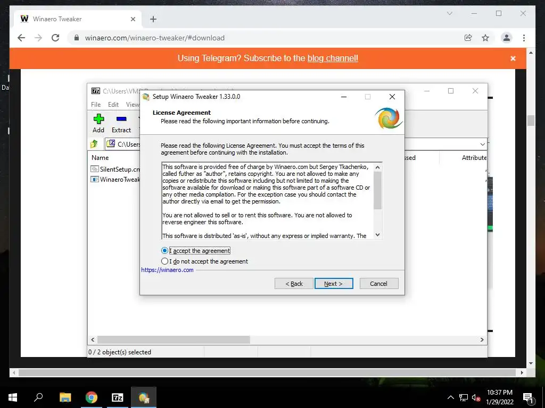Open the 7-Zip Edit menu
The height and width of the screenshot is (408, 545).
click(113, 105)
